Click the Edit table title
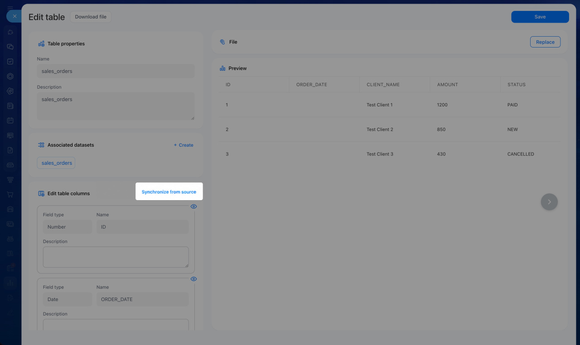Screen dimensions: 580x345 47,17
